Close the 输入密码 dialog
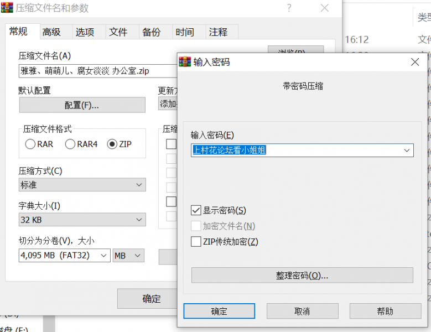 point(415,62)
